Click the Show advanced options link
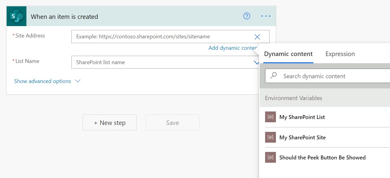Image resolution: width=390 pixels, height=178 pixels. 43,81
